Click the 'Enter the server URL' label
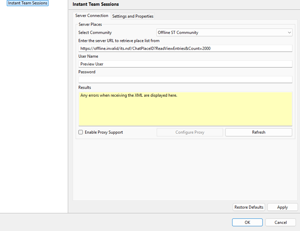Screen dimensions: 300x231 [x=119, y=41]
